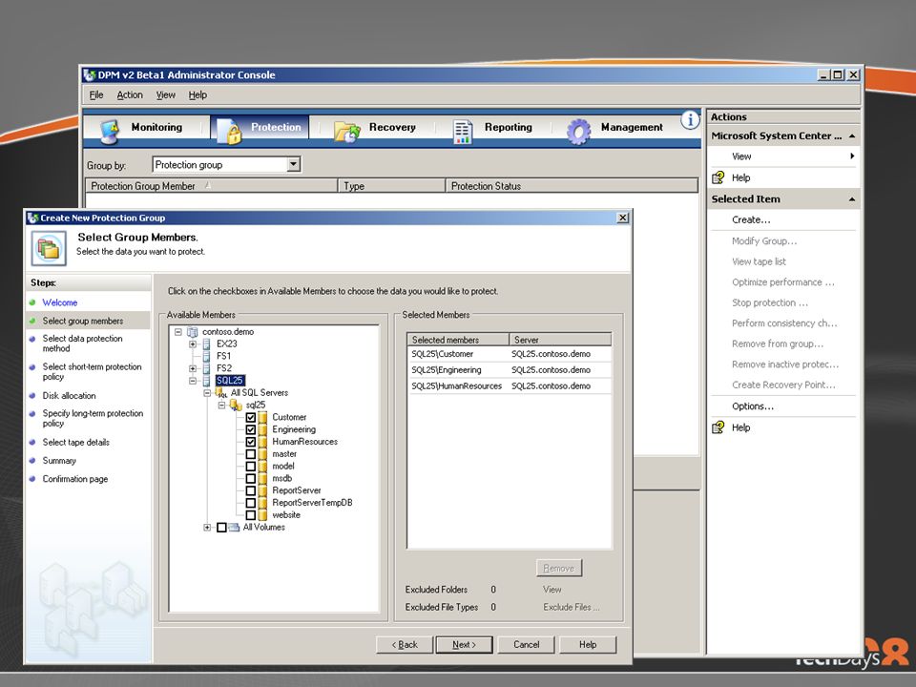Open Help under the Selected Item section
916x687 pixels.
[x=740, y=427]
